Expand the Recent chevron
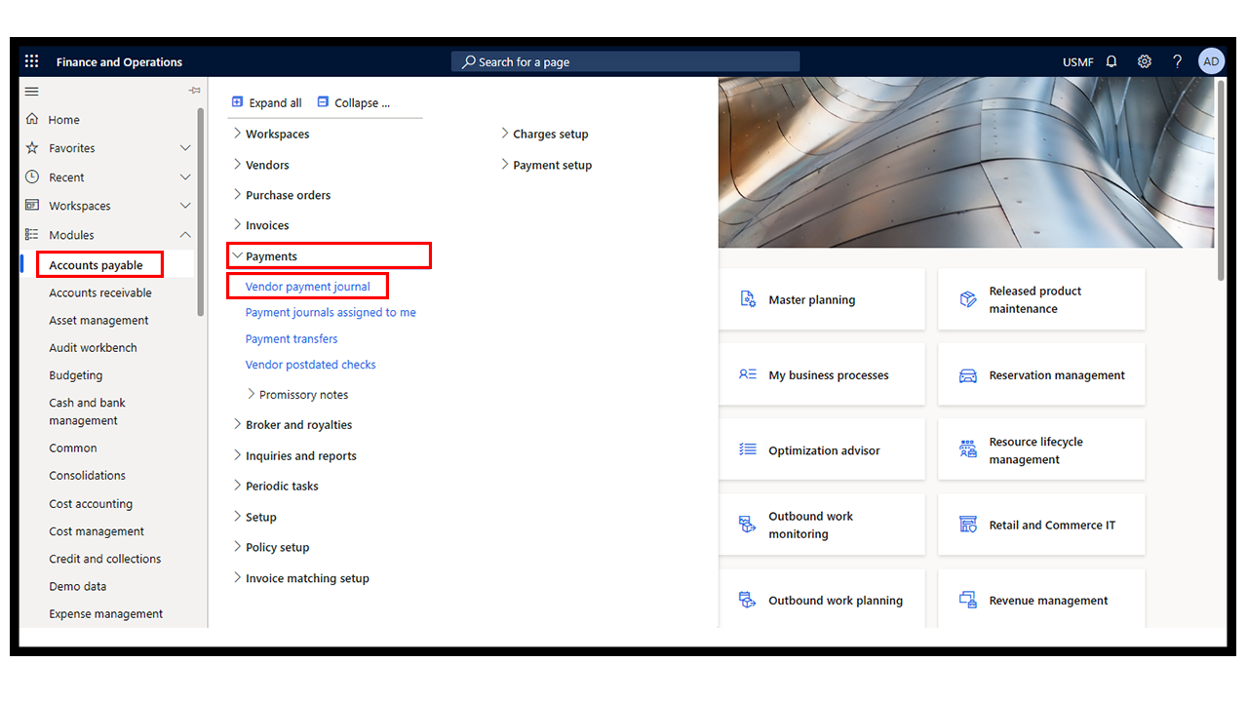Screen dimensions: 1248x702 click(185, 177)
